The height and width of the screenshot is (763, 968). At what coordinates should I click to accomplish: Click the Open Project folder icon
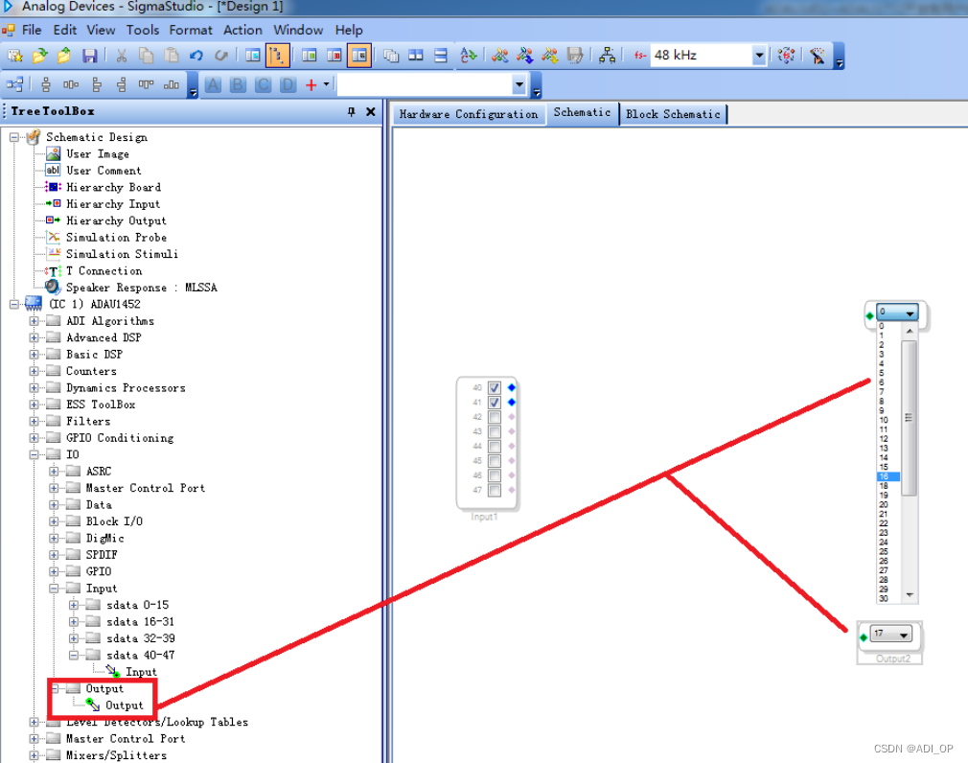(39, 56)
